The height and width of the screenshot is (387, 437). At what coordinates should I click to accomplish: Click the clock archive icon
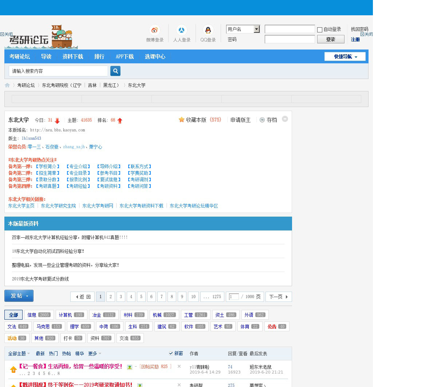point(262,120)
